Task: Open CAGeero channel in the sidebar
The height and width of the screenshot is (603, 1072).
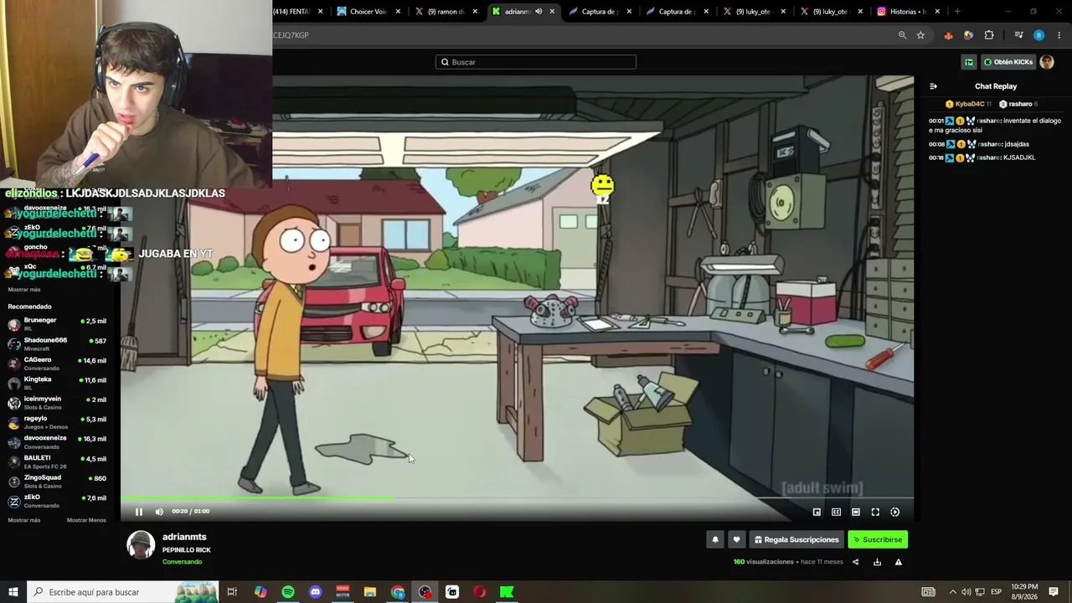Action: 58,363
